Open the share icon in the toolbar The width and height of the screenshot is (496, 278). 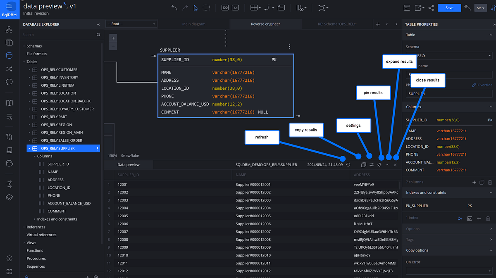(x=431, y=7)
